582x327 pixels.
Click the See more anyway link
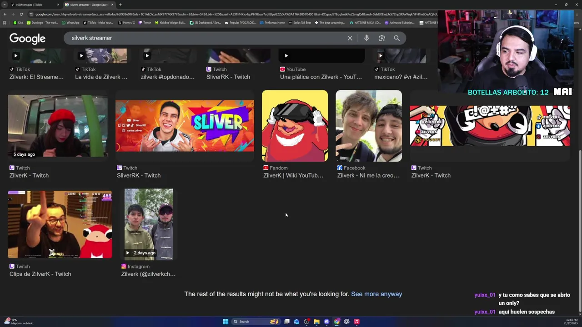(x=376, y=294)
